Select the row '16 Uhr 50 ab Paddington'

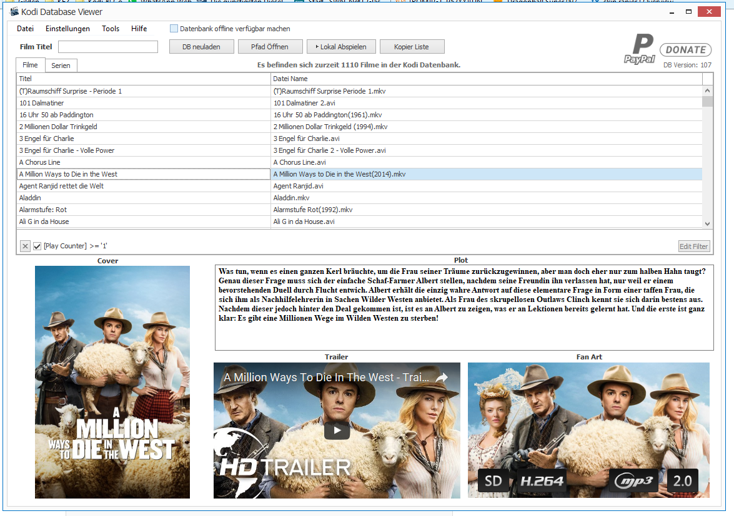360,115
